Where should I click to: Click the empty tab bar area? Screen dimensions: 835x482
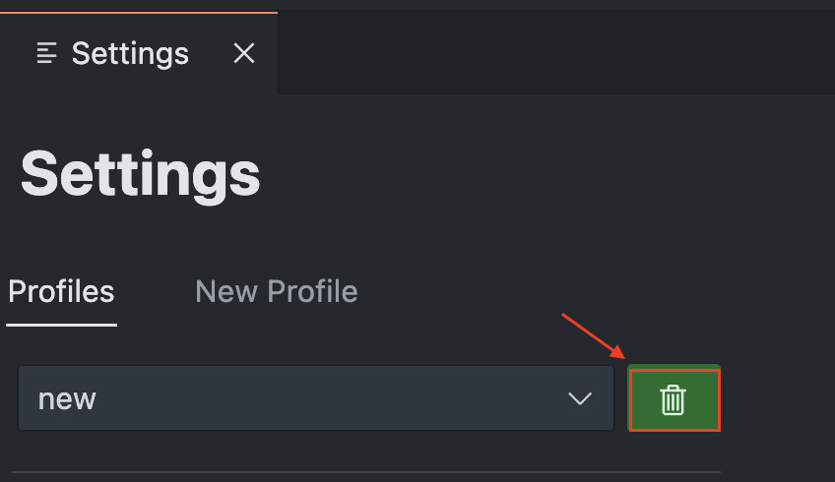[x=551, y=53]
